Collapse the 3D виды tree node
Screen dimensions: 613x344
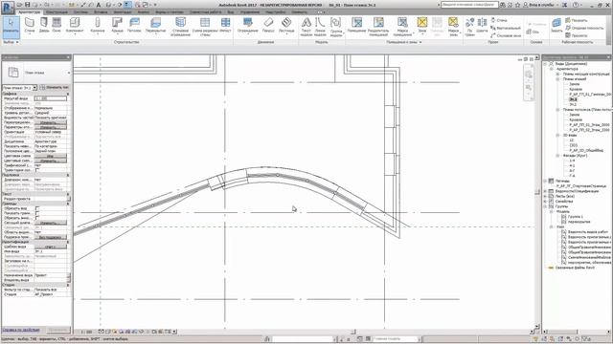(x=557, y=135)
